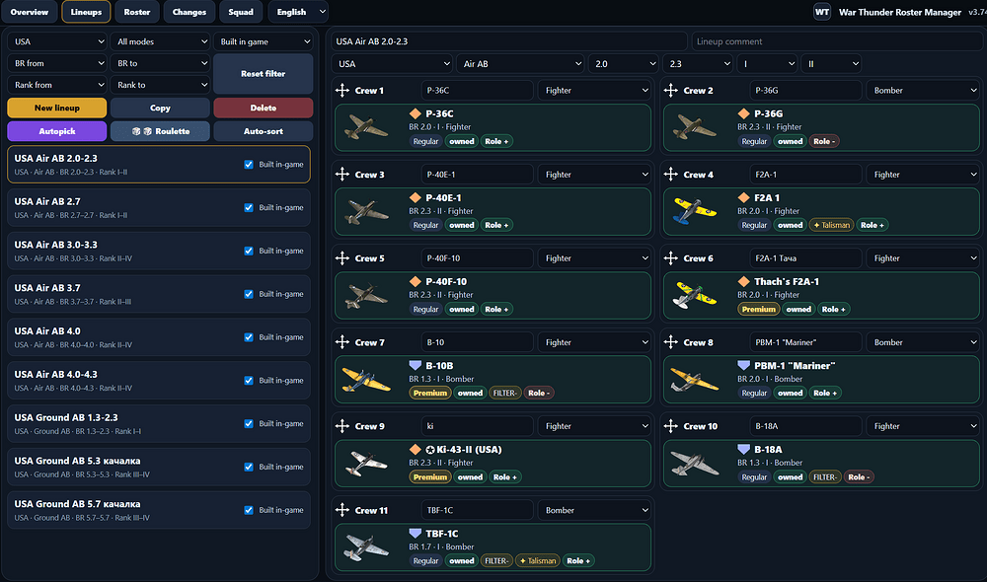The image size is (987, 582).
Task: Switch to the Squad tab
Action: [241, 12]
